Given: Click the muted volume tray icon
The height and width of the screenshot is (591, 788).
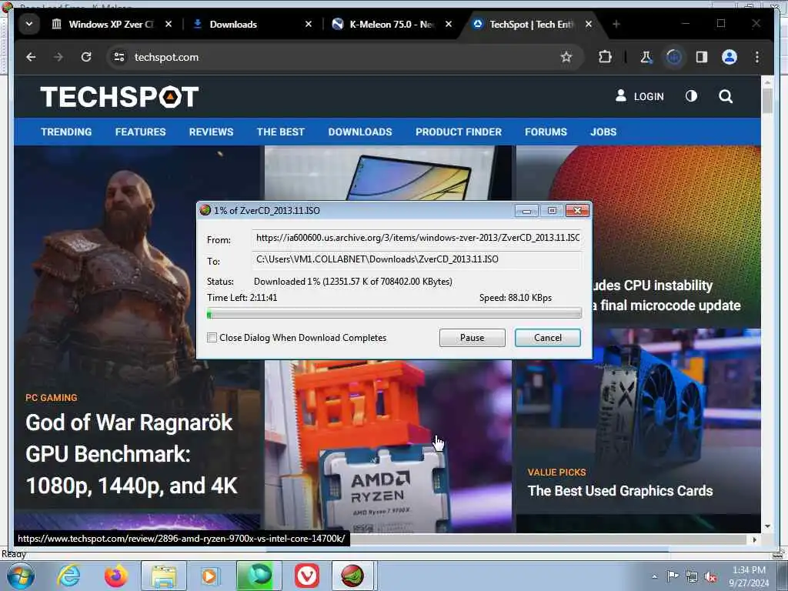Looking at the screenshot, I should pyautogui.click(x=711, y=577).
